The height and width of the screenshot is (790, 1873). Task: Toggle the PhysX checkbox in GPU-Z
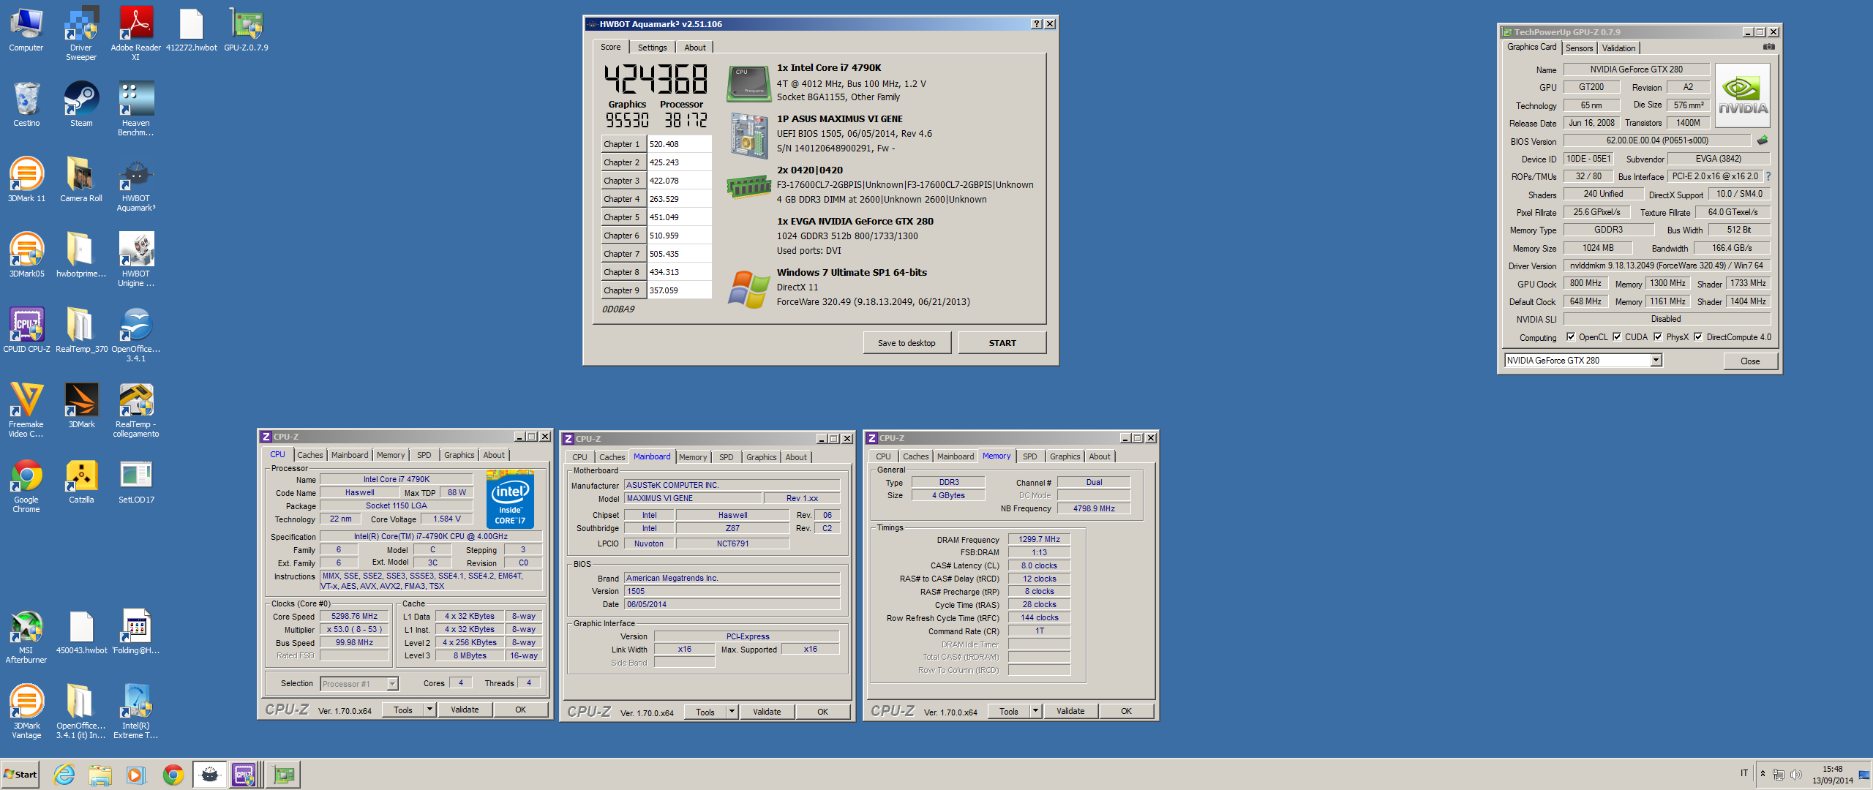1658,337
